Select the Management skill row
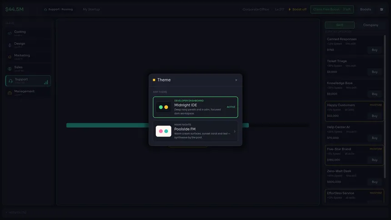The width and height of the screenshot is (391, 220). pyautogui.click(x=28, y=93)
